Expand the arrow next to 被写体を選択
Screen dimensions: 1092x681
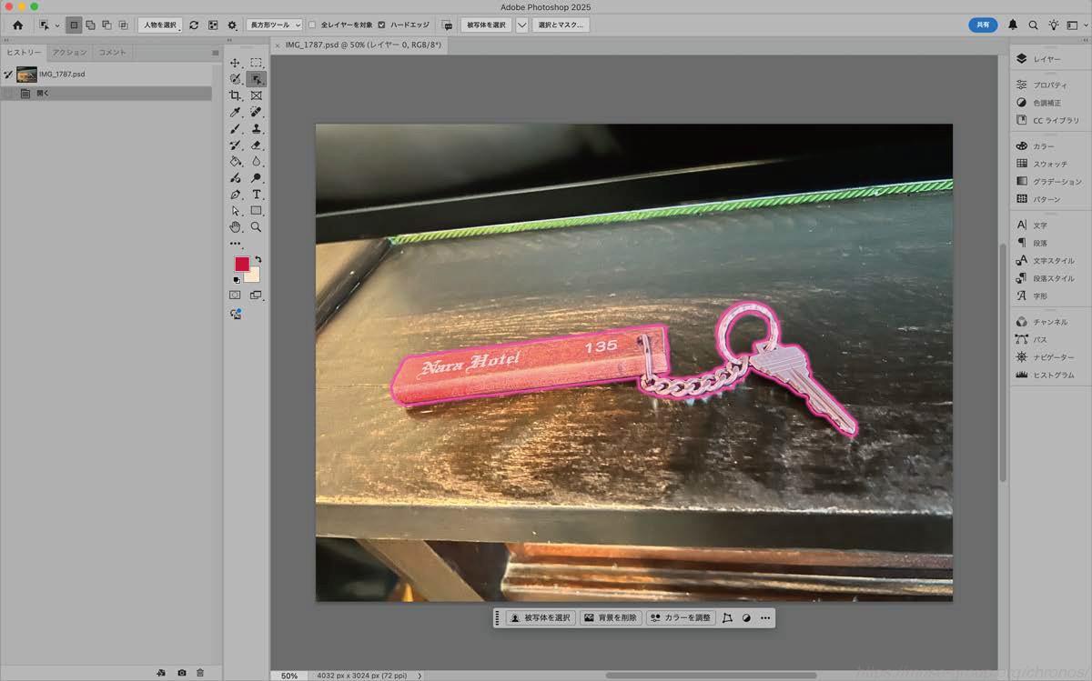coord(522,25)
